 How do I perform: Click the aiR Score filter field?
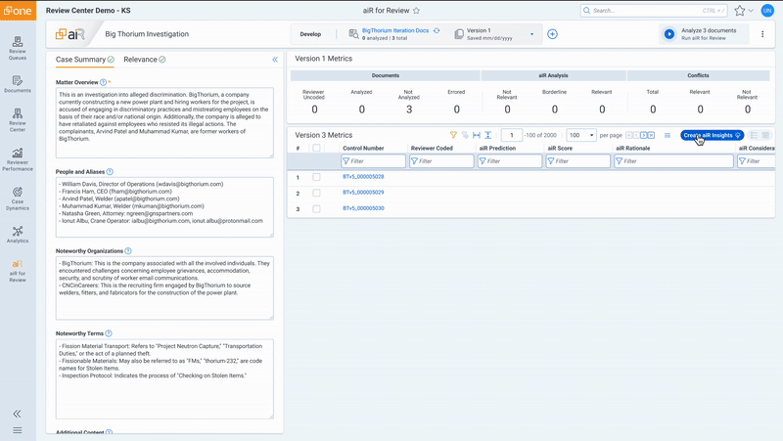click(578, 161)
